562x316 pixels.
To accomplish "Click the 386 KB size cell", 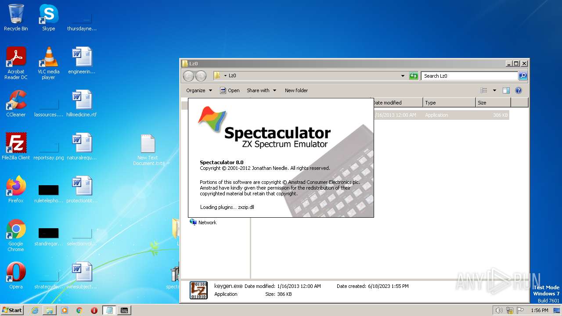I will 500,115.
